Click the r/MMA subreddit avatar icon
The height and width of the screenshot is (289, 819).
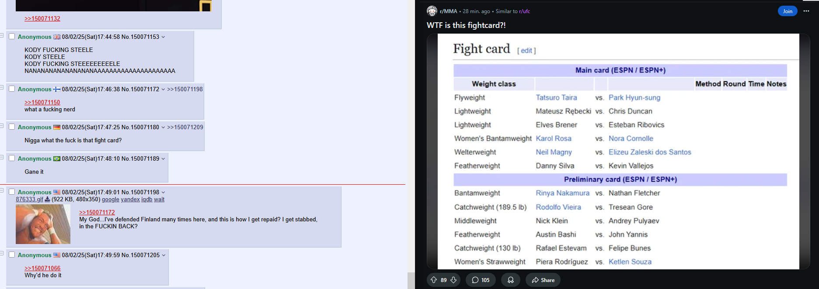coord(432,11)
